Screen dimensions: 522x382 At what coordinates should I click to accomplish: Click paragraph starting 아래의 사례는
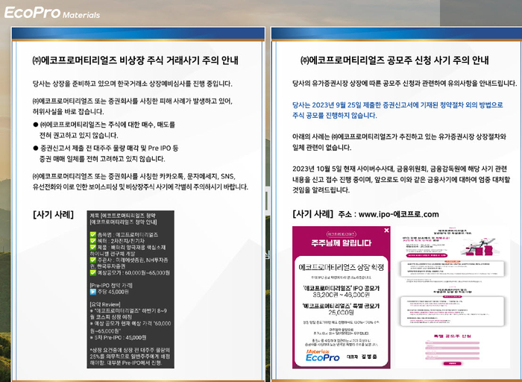399,142
